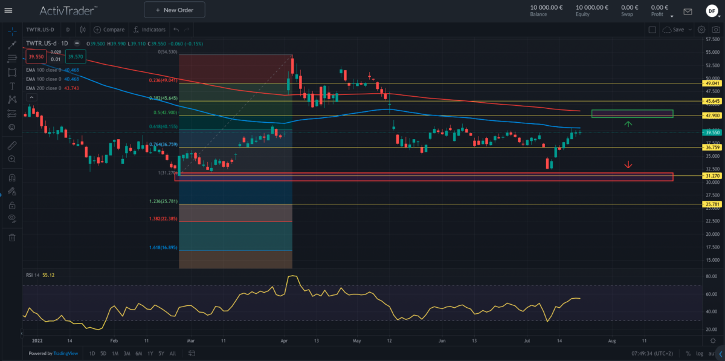Click the fullscreen mode rectangle icon
This screenshot has height=361, width=725.
click(652, 29)
